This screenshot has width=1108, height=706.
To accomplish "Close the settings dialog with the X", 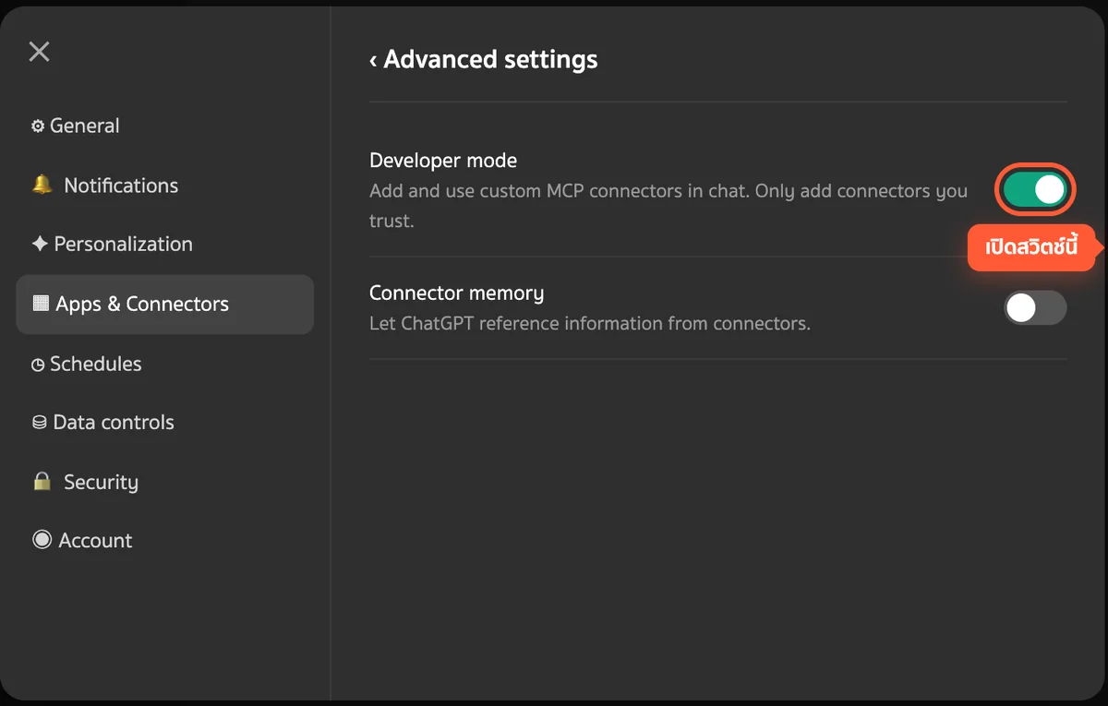I will coord(39,52).
